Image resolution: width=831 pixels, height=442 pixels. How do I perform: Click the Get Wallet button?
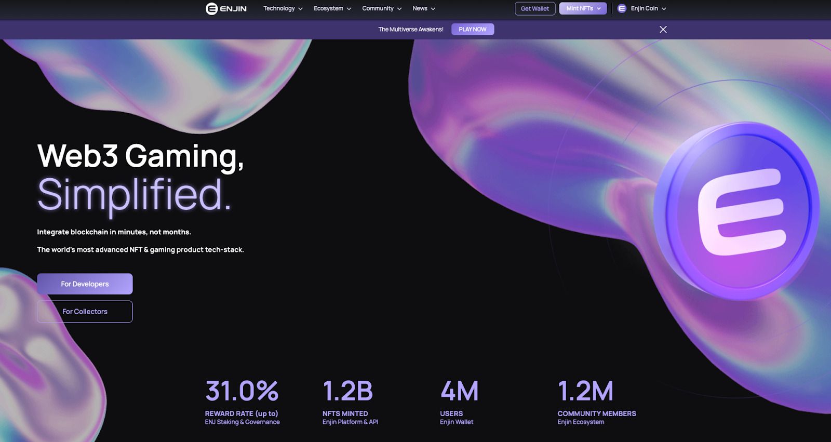click(535, 8)
